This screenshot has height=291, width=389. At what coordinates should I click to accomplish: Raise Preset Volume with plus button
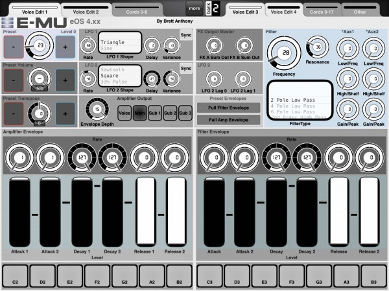[65, 80]
